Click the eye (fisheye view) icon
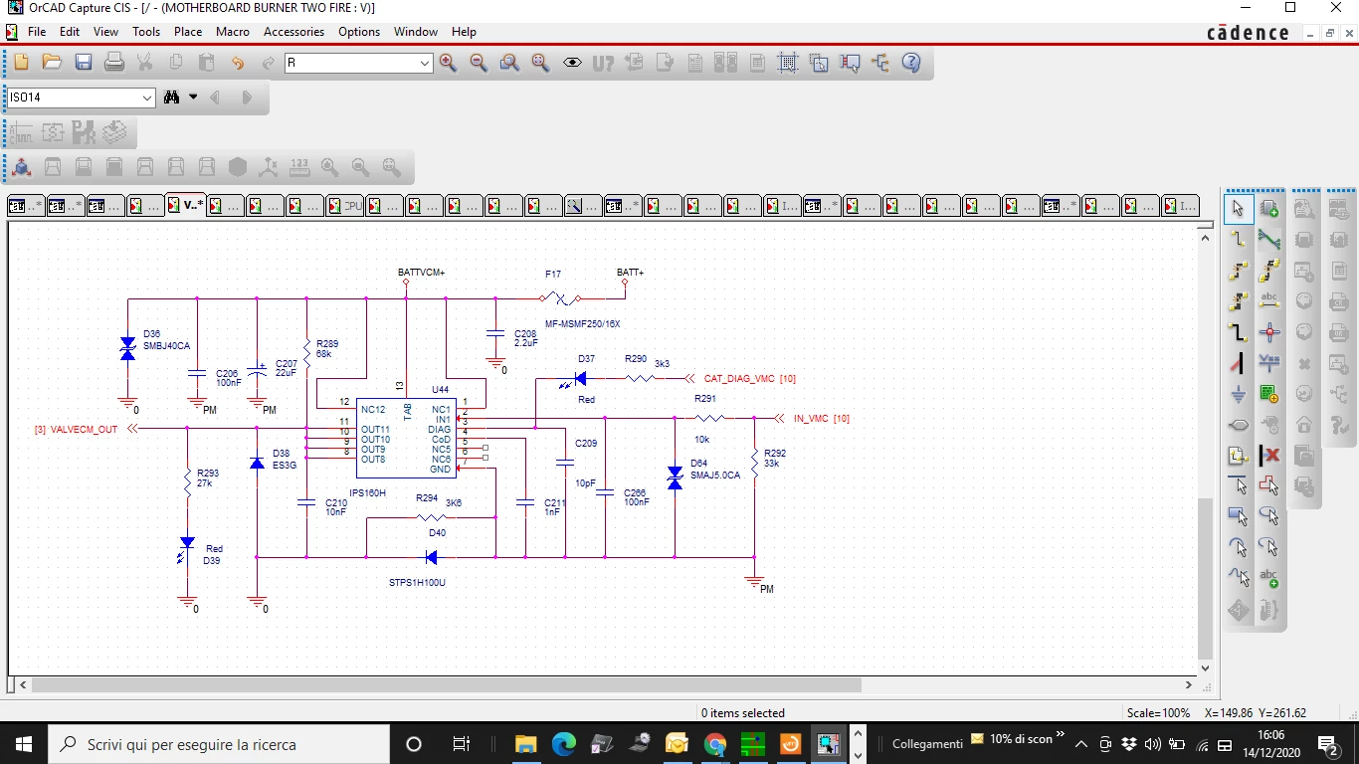This screenshot has height=764, width=1359. (572, 63)
